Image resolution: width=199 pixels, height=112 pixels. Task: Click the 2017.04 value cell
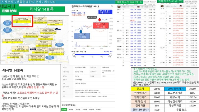(192, 97)
